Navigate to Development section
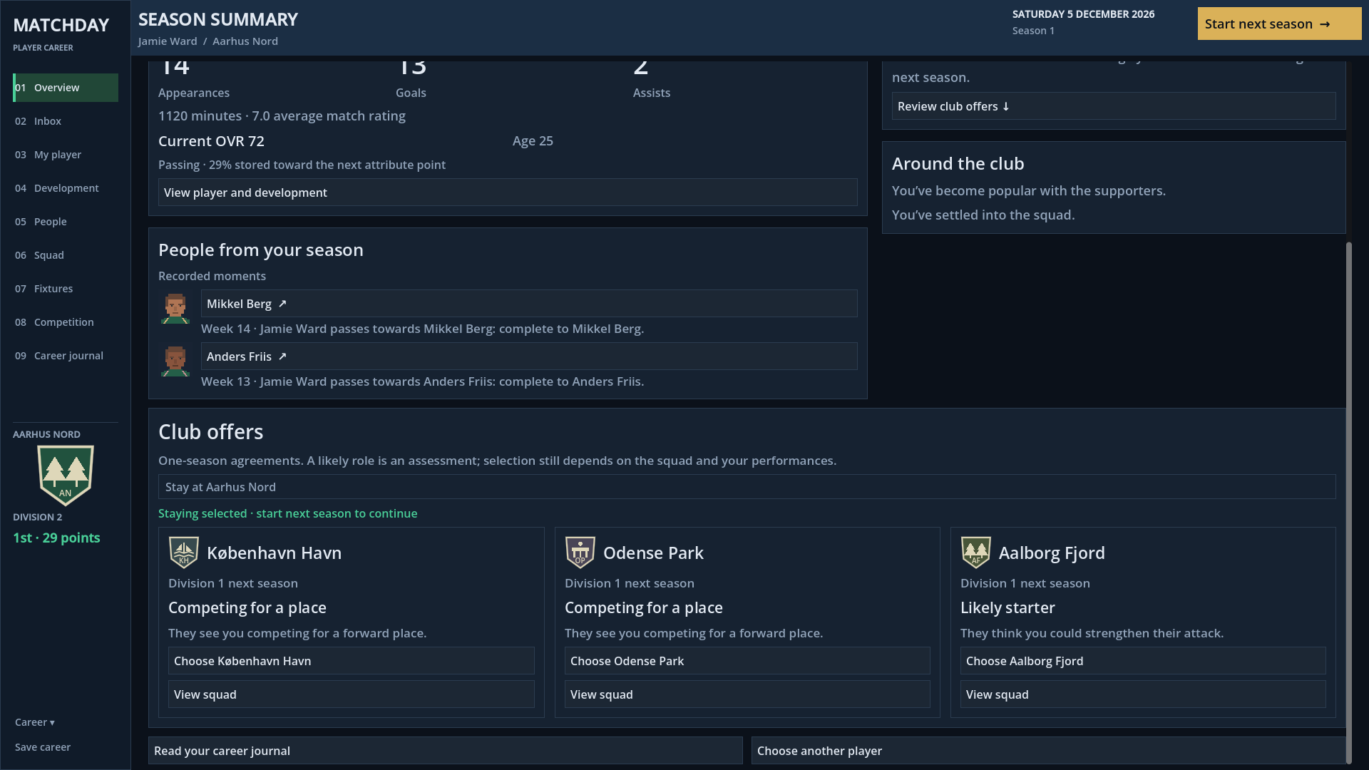1369x770 pixels. [x=66, y=188]
